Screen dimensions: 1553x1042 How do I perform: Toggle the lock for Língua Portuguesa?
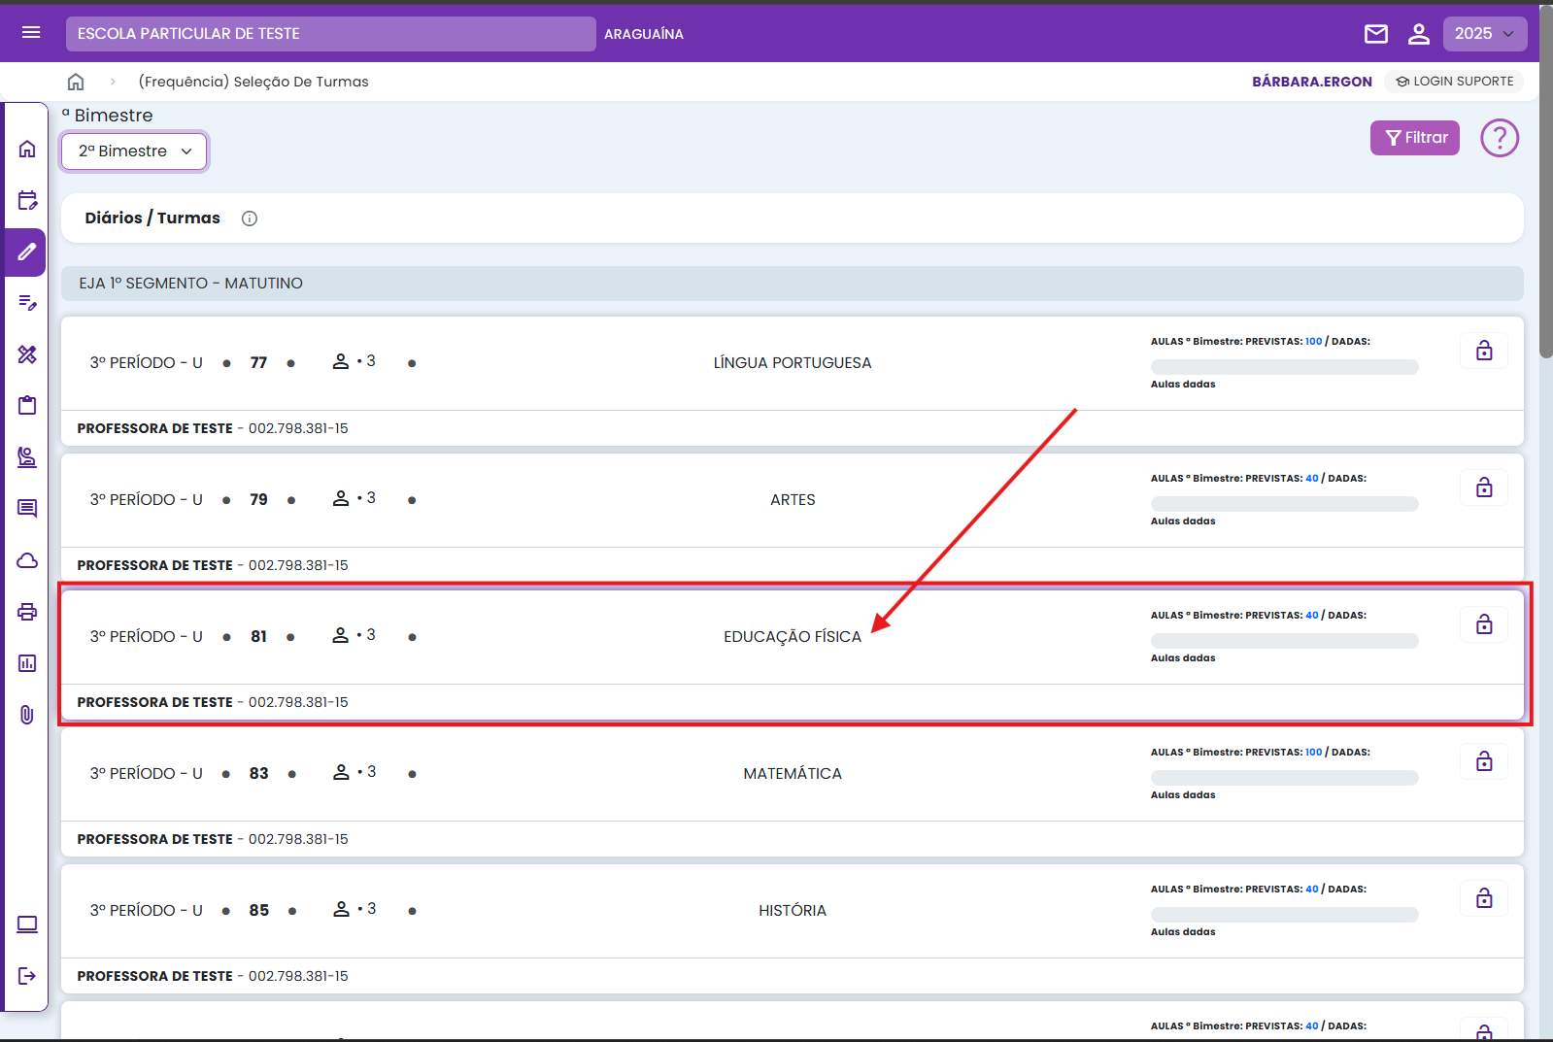point(1483,351)
